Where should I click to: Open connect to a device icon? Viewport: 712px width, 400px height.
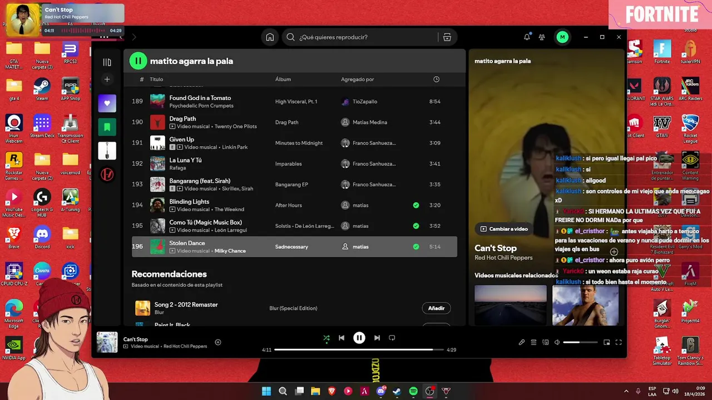point(546,342)
